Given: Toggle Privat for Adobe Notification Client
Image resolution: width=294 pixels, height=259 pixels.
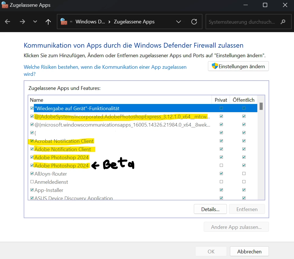Looking at the screenshot, I should pos(221,149).
